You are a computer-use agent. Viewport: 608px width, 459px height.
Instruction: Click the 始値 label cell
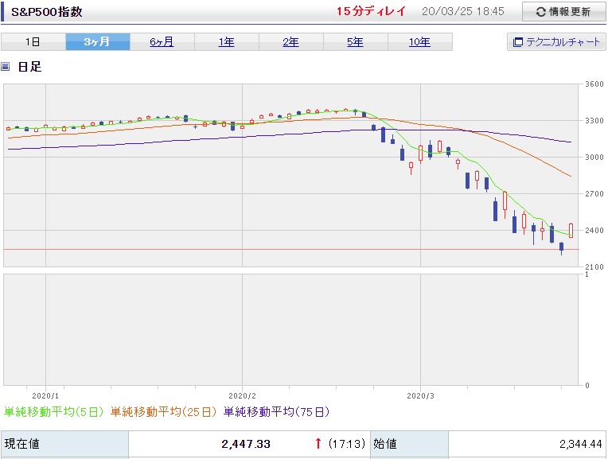(410, 444)
